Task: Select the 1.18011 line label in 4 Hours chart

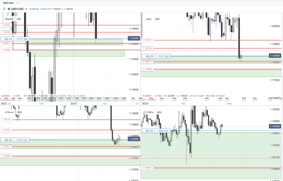Action: click(6, 147)
